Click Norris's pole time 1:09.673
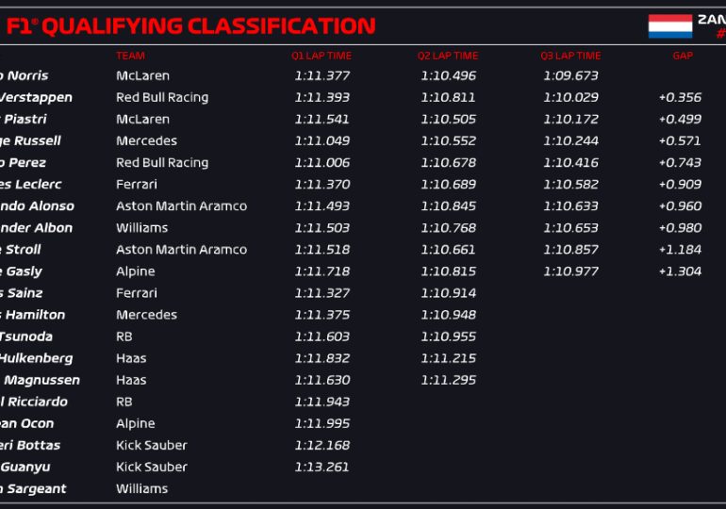726x509 pixels. (x=570, y=75)
